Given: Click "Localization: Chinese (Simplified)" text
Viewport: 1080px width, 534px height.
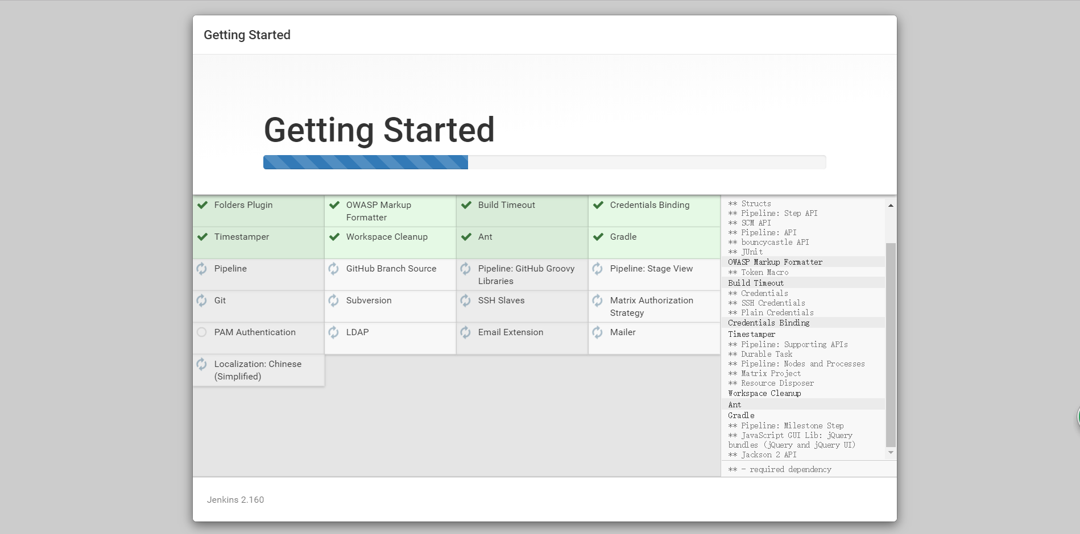Looking at the screenshot, I should [258, 370].
